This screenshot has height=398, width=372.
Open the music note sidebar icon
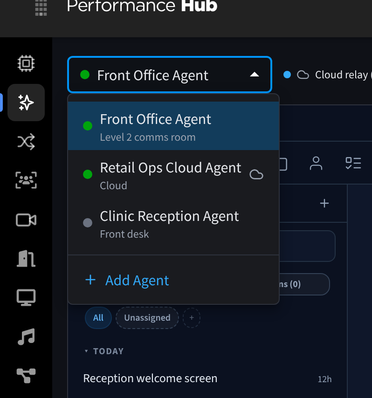point(26,336)
